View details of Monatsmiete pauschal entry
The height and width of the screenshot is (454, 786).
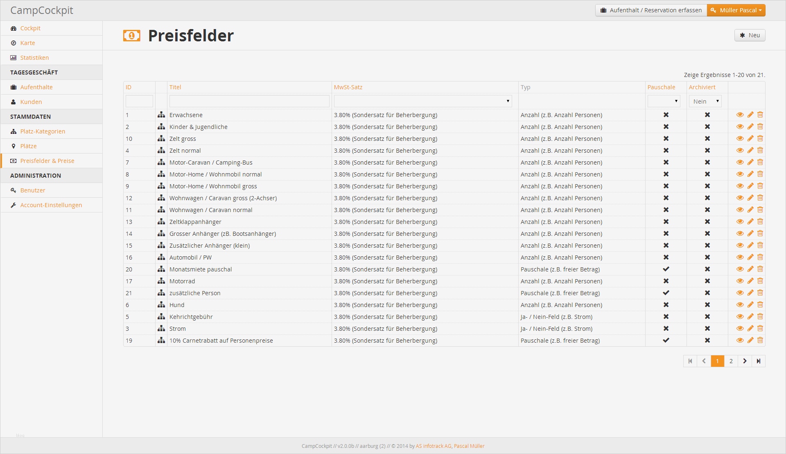click(740, 269)
